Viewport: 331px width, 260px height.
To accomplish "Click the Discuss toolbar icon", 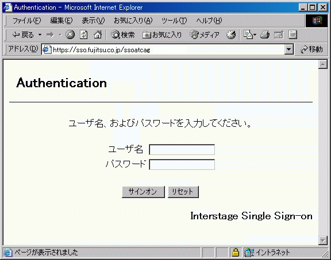I will (292, 34).
